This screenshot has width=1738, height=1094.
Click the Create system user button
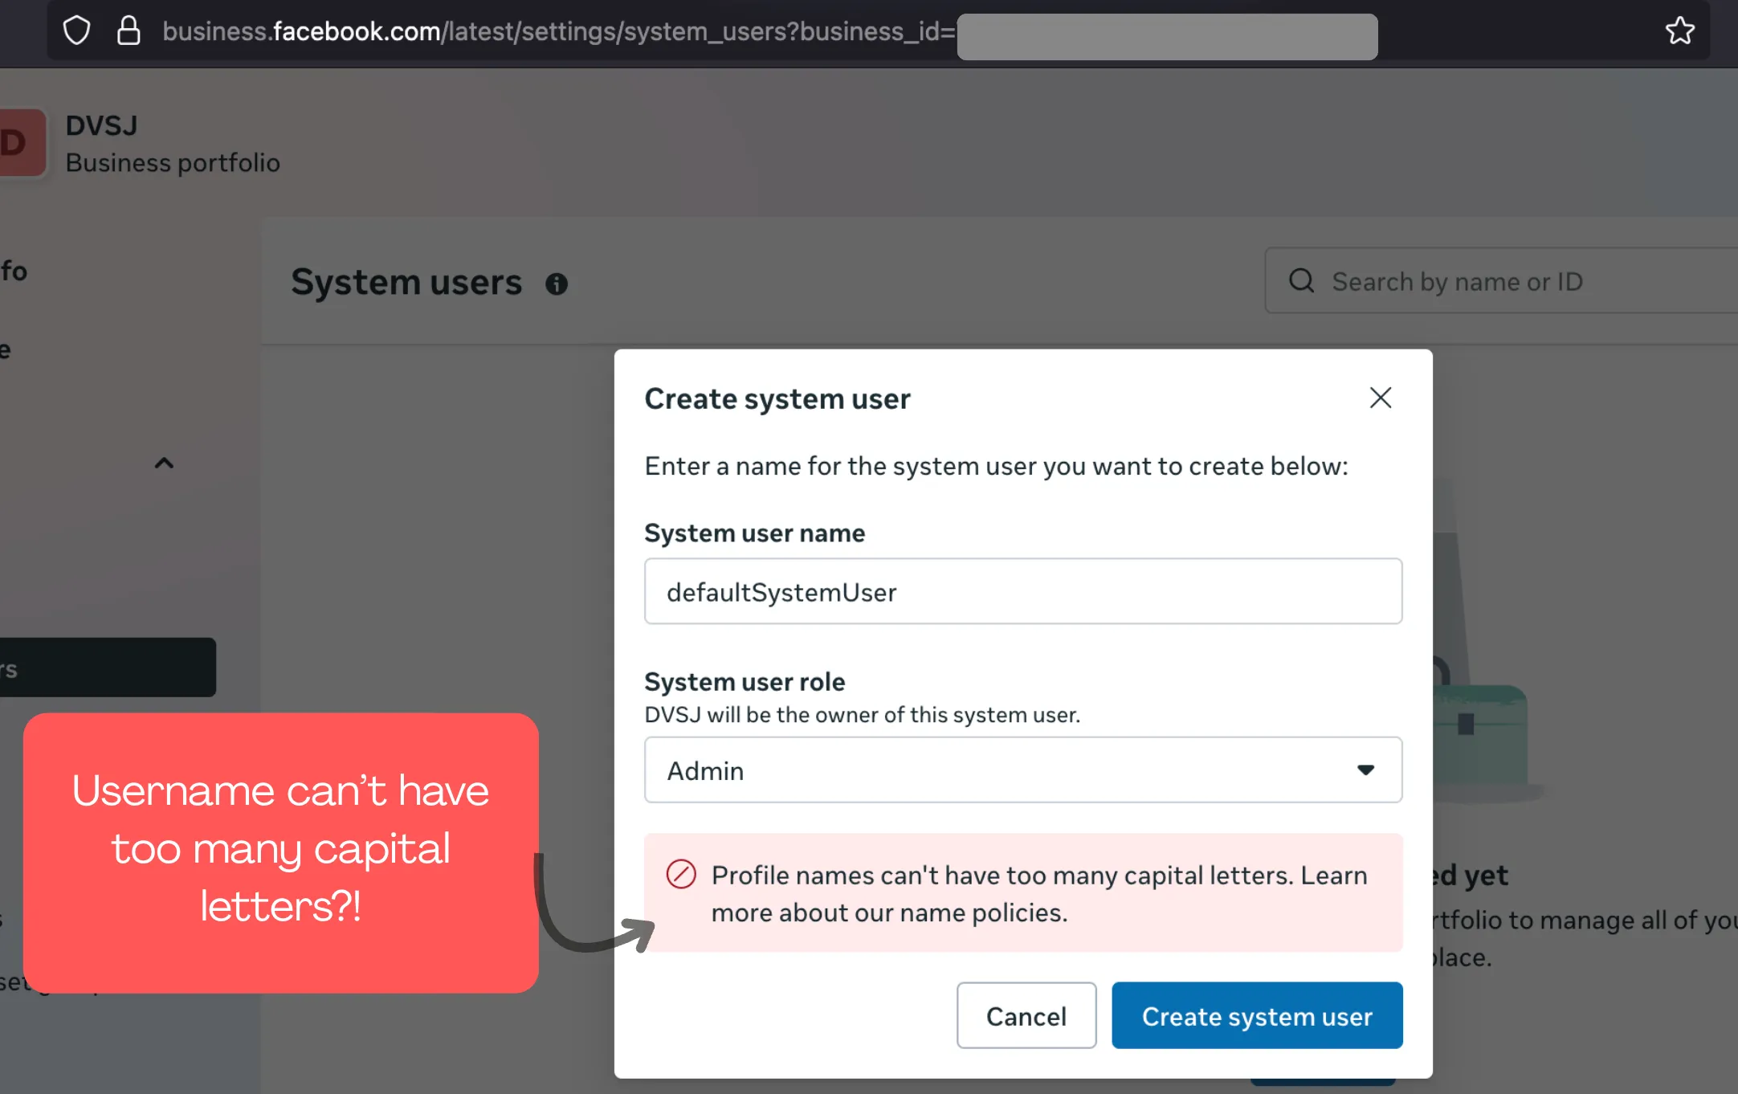click(1256, 1016)
